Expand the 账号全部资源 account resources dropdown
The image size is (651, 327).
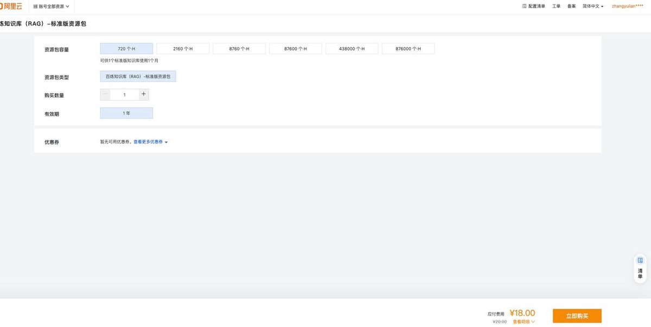pos(52,6)
